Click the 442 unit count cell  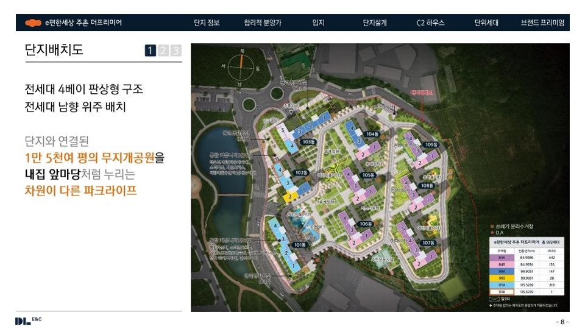(x=551, y=257)
